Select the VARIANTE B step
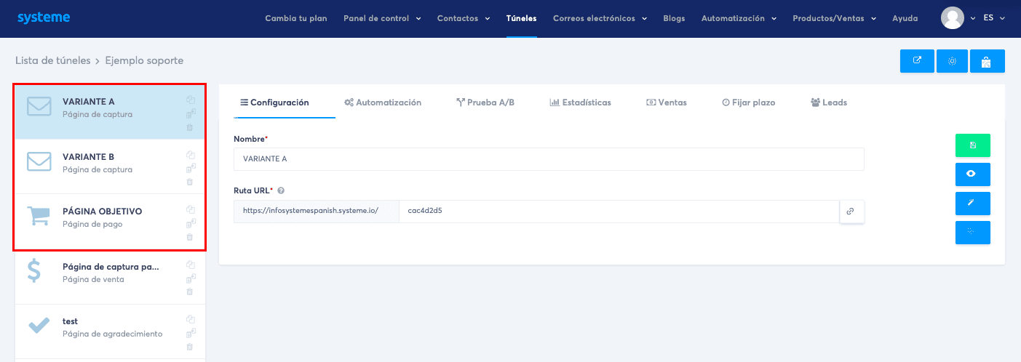 [x=110, y=166]
